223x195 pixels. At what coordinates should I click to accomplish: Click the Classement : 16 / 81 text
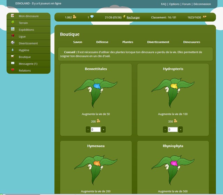pos(163,17)
